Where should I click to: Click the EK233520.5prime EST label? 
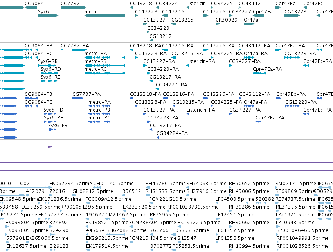click(144, 207)
